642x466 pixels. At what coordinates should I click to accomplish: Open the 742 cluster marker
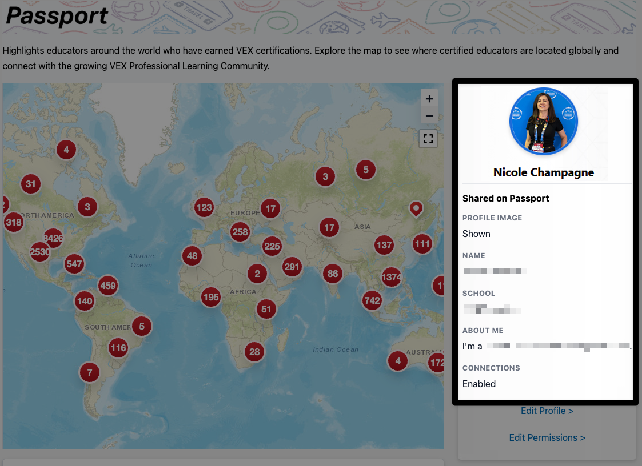tap(372, 301)
